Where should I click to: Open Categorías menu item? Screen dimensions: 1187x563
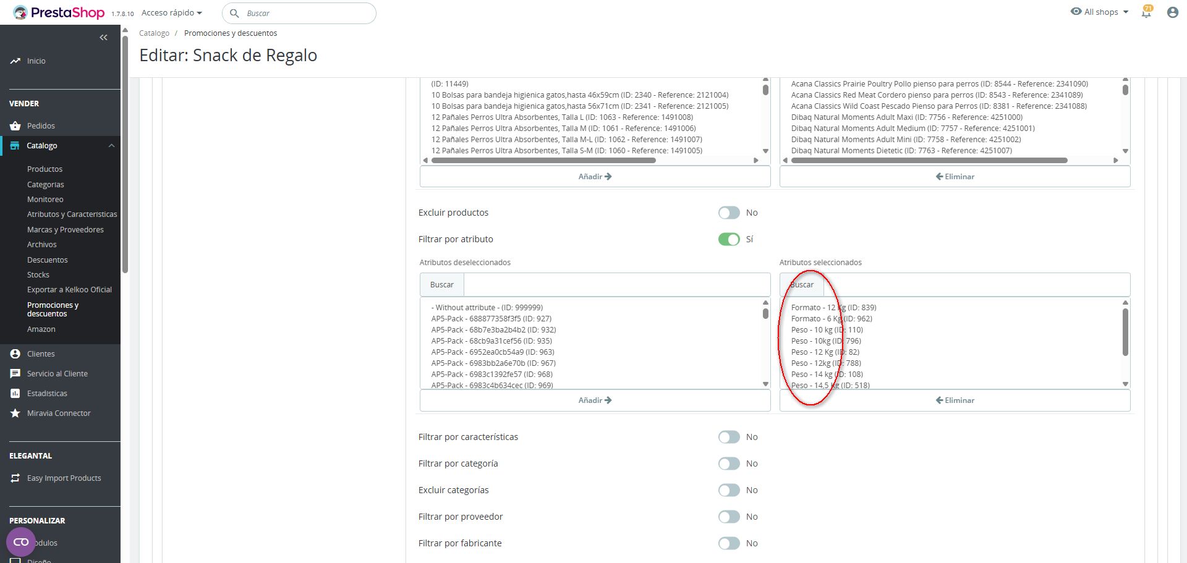click(x=46, y=185)
